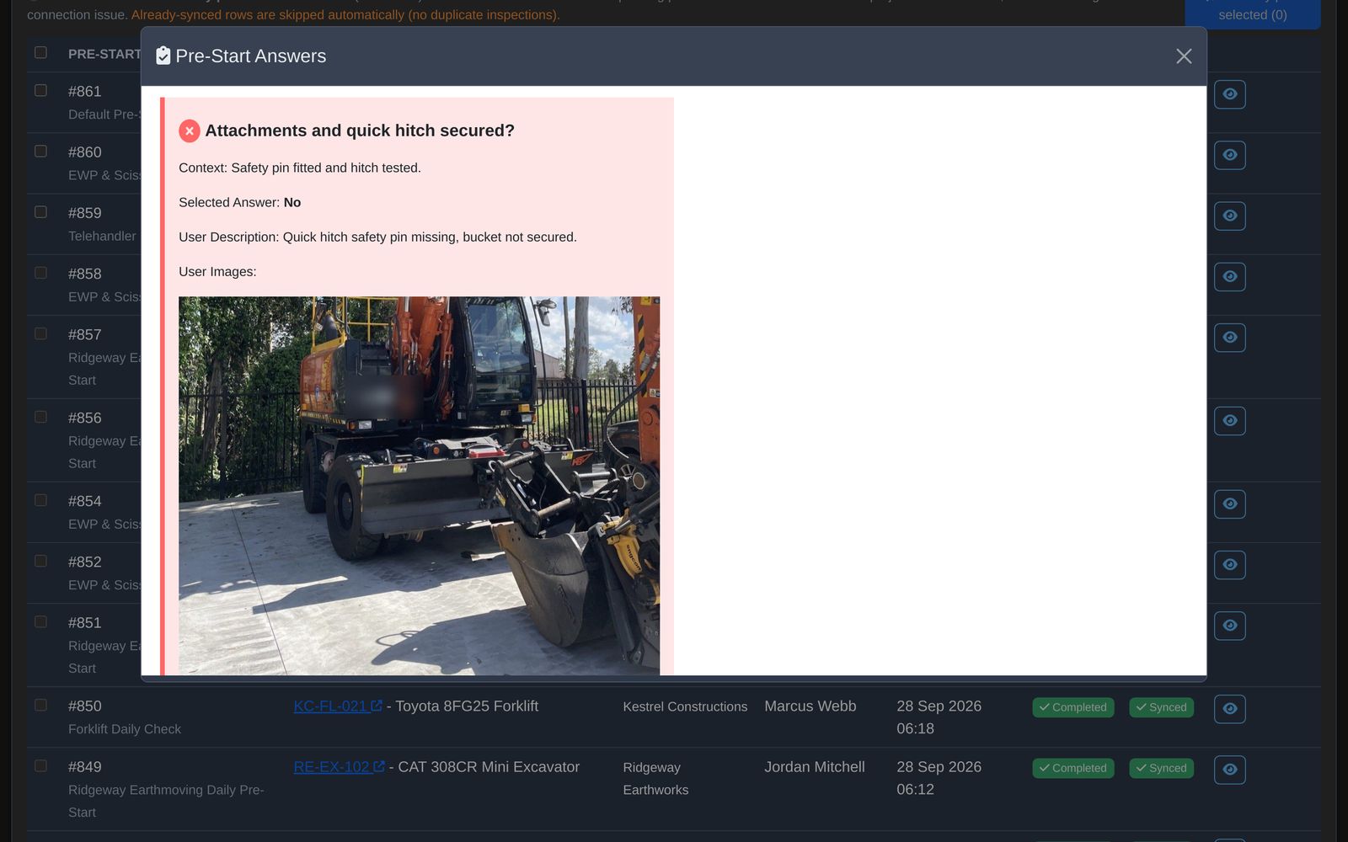Screen dimensions: 1348x842
Task: View pre-start #859 with eye icon
Action: point(1230,216)
